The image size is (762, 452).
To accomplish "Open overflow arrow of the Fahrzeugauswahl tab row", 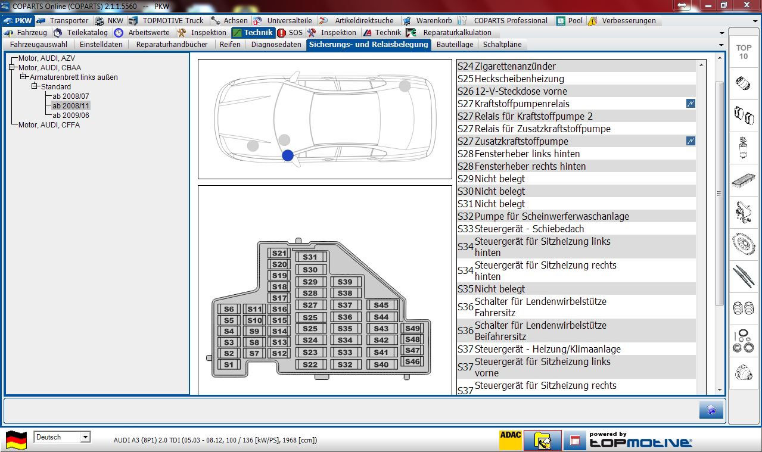I will pos(722,45).
